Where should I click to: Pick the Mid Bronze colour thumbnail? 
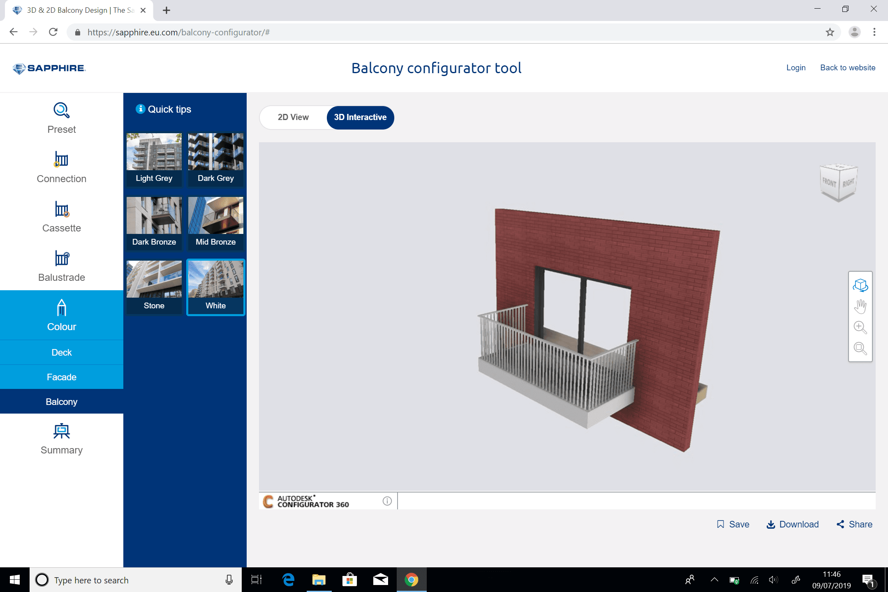pyautogui.click(x=215, y=223)
